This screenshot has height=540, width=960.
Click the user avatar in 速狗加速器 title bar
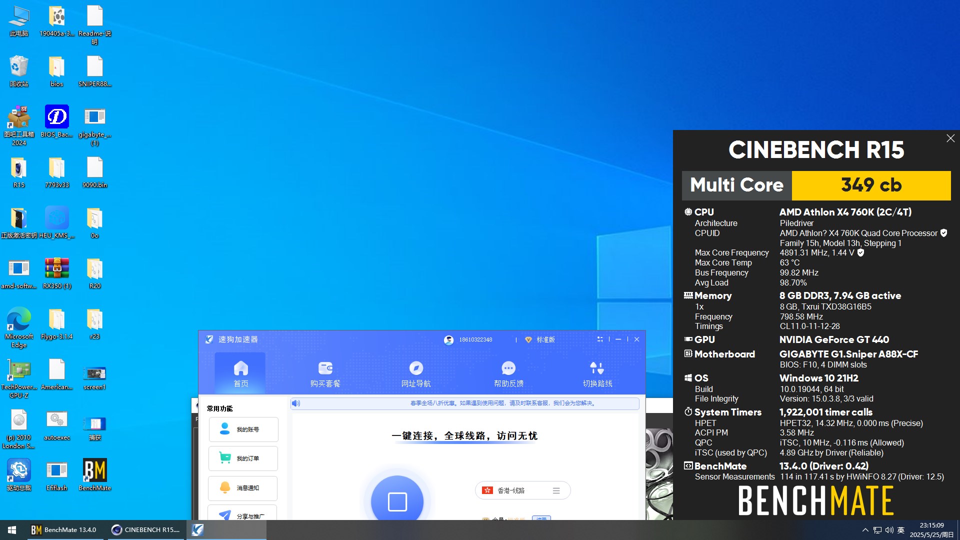pyautogui.click(x=449, y=340)
